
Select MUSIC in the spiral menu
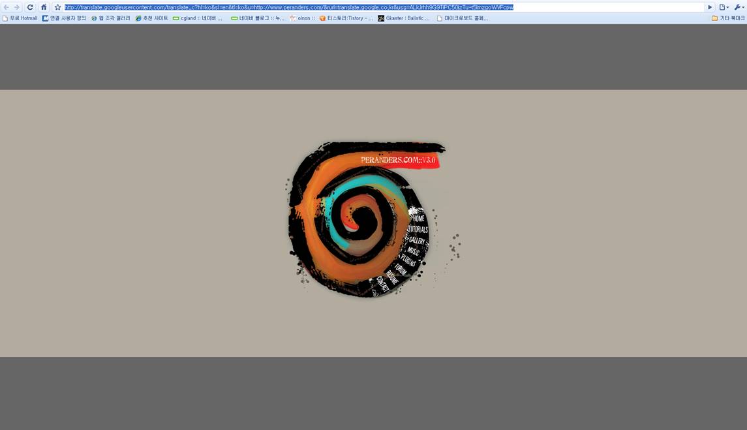coord(412,251)
